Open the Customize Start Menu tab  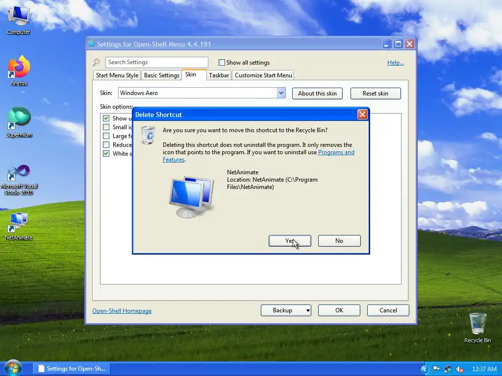pyautogui.click(x=263, y=75)
